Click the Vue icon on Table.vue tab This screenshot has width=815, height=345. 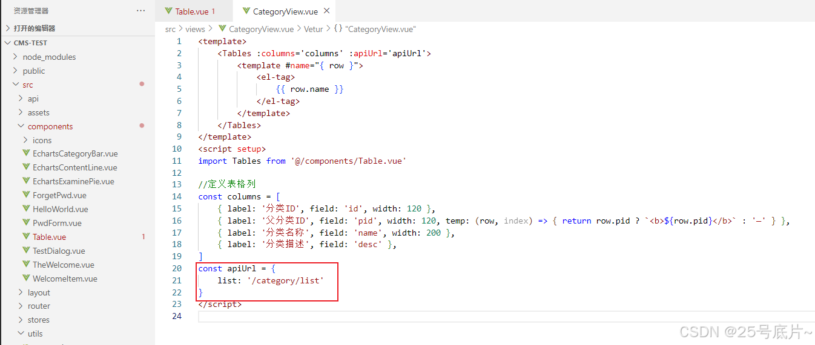pyautogui.click(x=168, y=11)
